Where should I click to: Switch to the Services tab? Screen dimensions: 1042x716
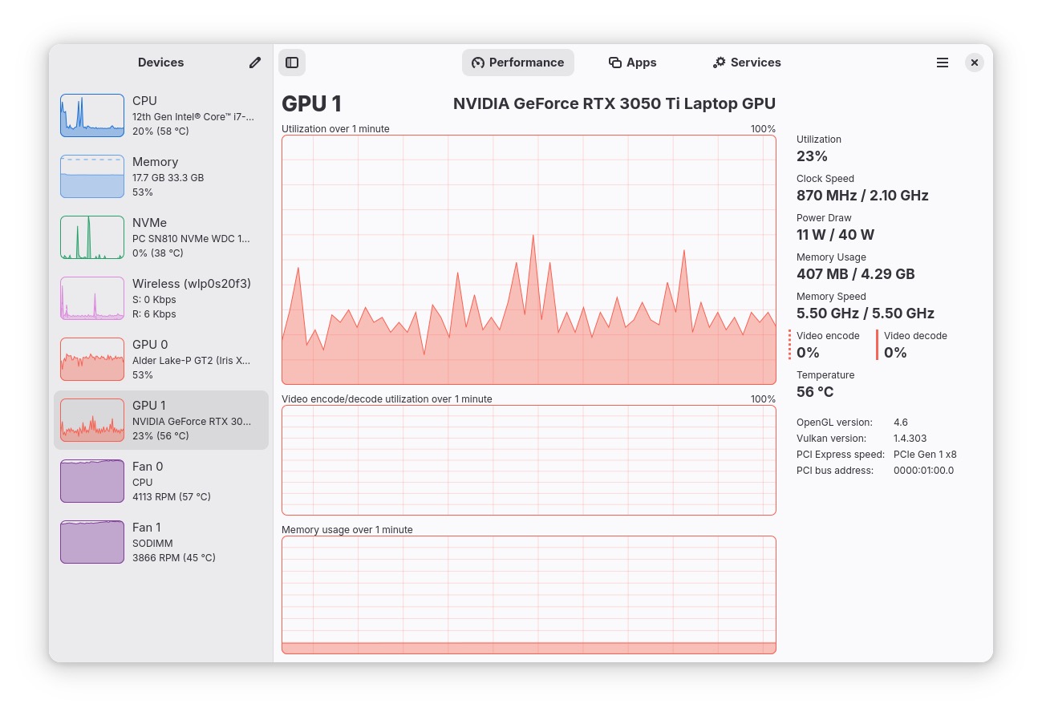click(747, 63)
